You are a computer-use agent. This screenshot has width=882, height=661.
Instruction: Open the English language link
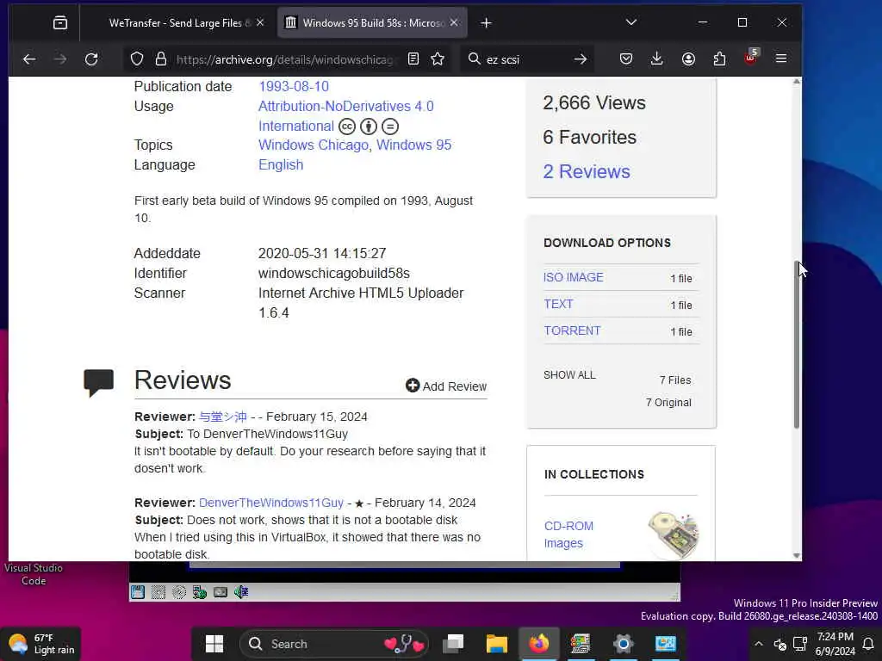click(281, 164)
